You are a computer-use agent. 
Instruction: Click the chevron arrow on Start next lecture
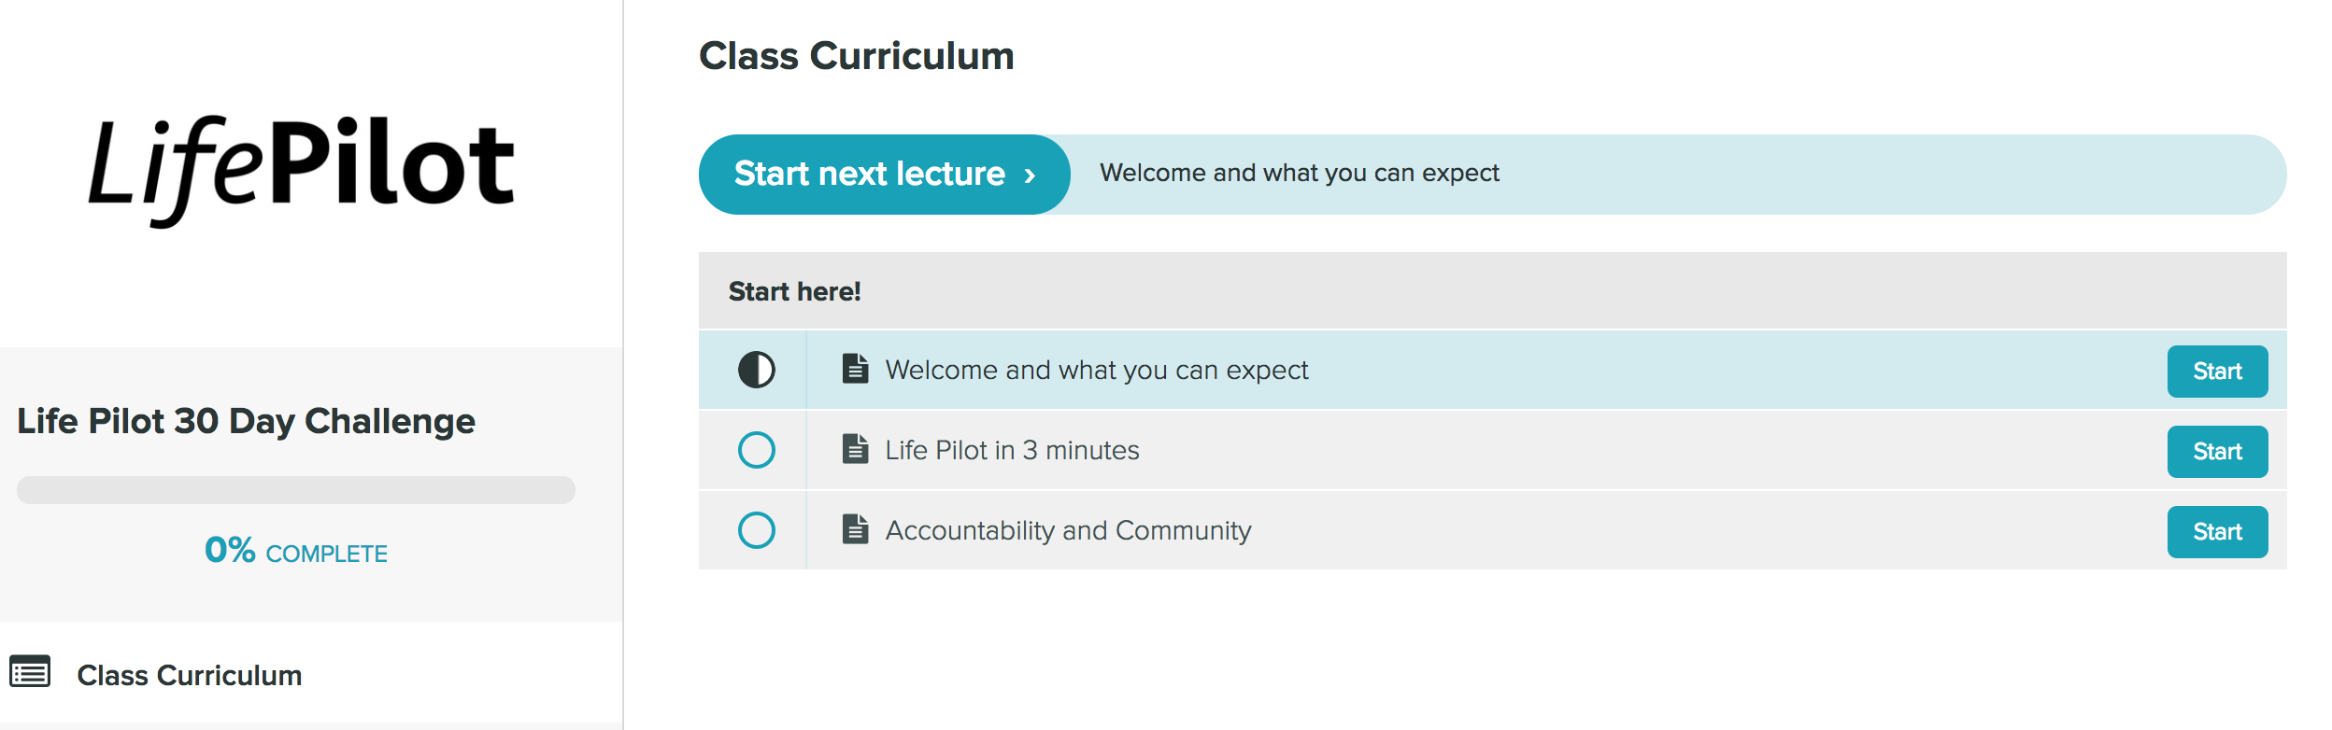pos(1030,175)
